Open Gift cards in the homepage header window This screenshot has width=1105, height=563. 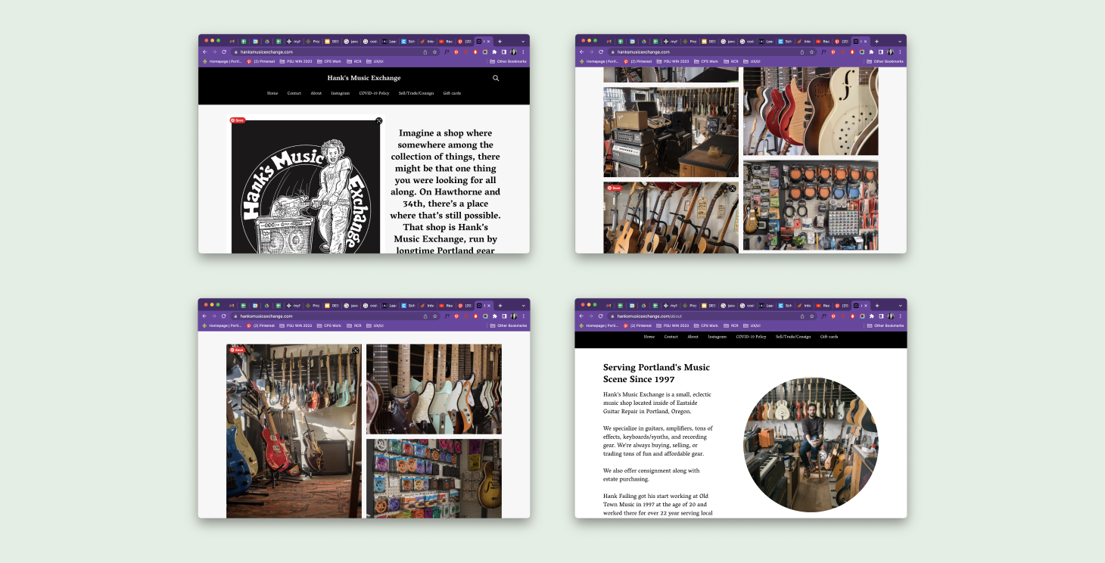452,93
